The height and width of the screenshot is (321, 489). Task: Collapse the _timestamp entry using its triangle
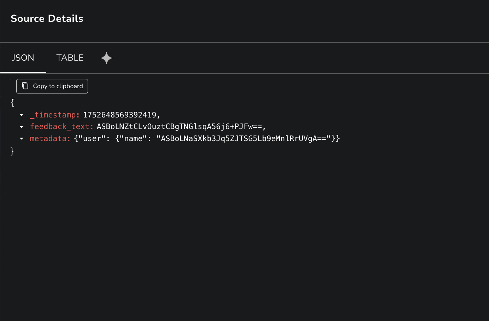point(21,115)
